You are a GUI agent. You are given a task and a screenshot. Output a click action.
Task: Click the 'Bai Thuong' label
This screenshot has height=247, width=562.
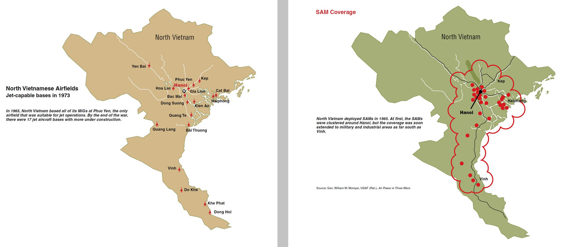(196, 131)
